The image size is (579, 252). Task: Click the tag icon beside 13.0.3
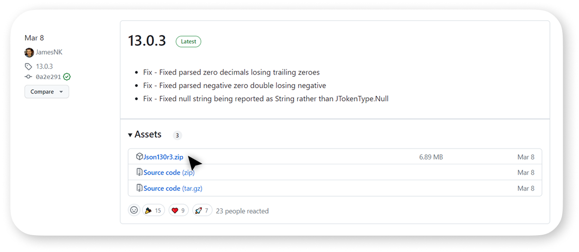[x=28, y=66]
